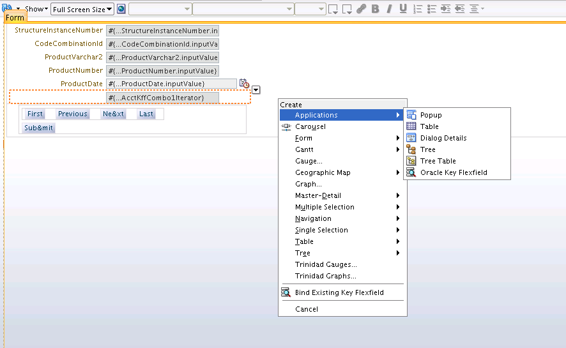
Task: Expand the Multiple Selection submenu
Action: click(x=341, y=208)
